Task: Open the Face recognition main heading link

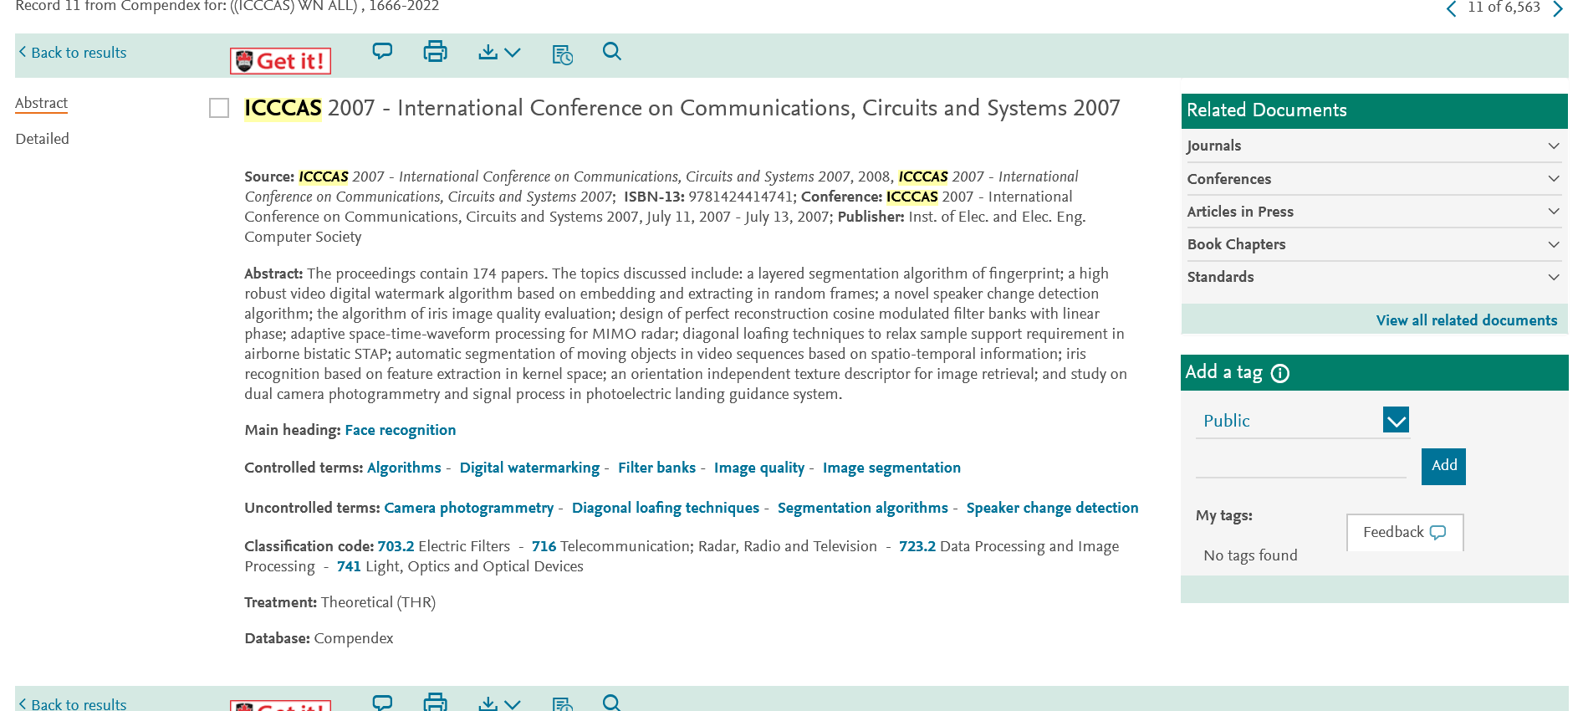Action: 401,430
